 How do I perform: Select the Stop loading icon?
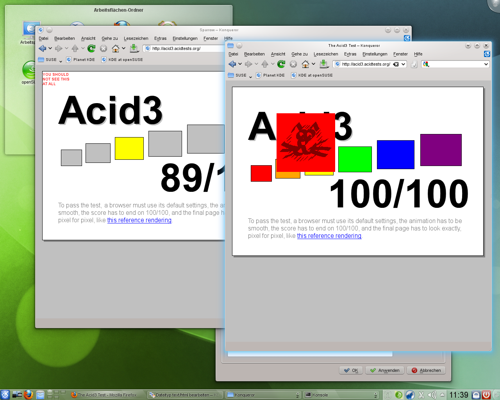point(293,64)
